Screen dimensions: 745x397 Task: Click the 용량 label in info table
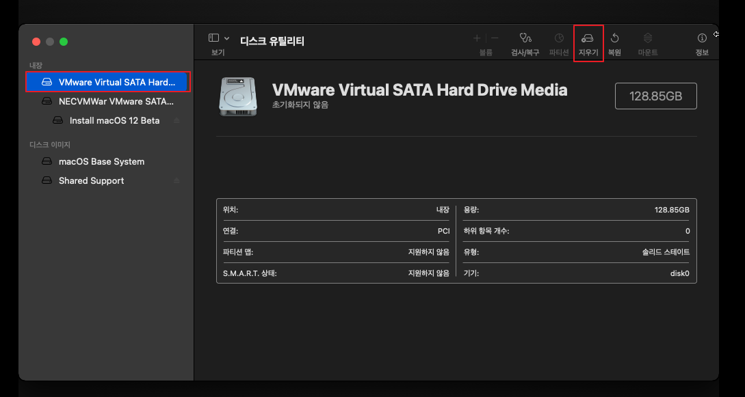tap(471, 210)
